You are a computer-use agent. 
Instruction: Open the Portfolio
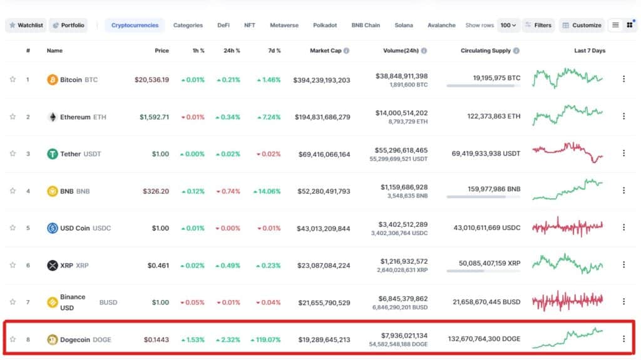click(x=68, y=25)
